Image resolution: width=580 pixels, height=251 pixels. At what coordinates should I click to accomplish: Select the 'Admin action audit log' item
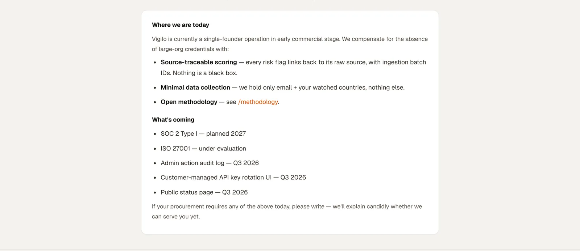pos(210,163)
